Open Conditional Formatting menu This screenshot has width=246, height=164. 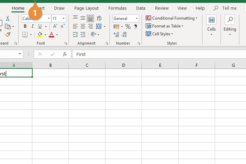(172, 18)
